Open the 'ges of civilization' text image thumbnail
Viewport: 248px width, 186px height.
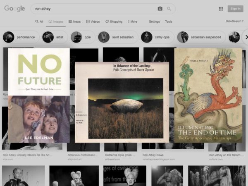125,176
